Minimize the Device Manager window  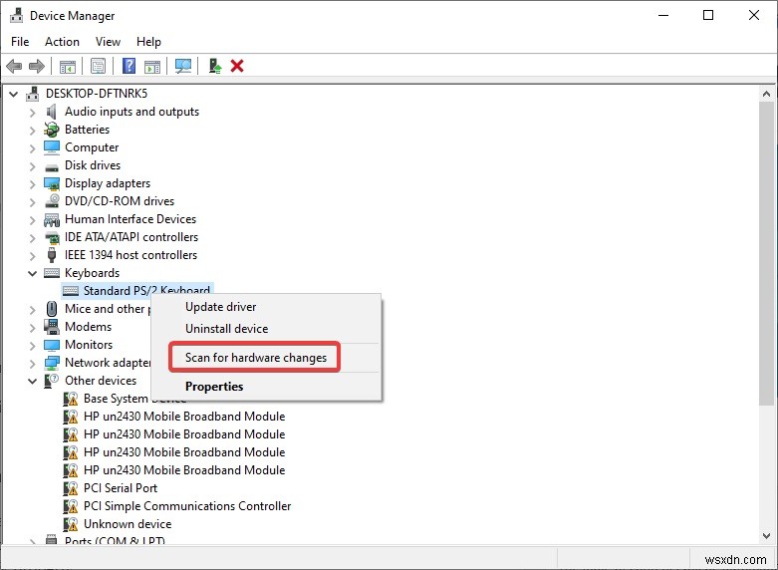663,15
